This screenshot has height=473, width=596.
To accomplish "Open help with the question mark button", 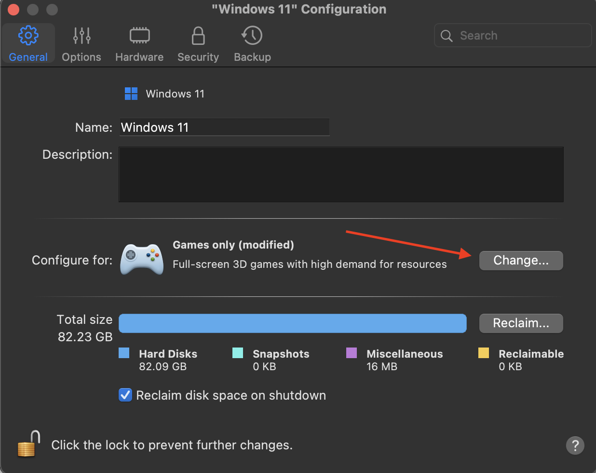I will tap(575, 445).
